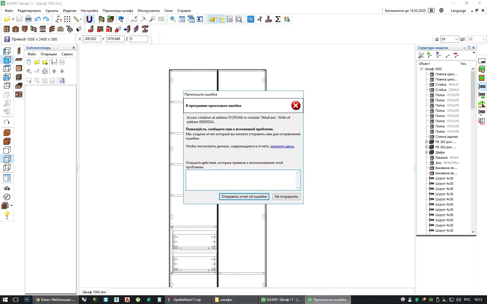
Task: Click the drawer box icon in left palette
Action: point(19,86)
